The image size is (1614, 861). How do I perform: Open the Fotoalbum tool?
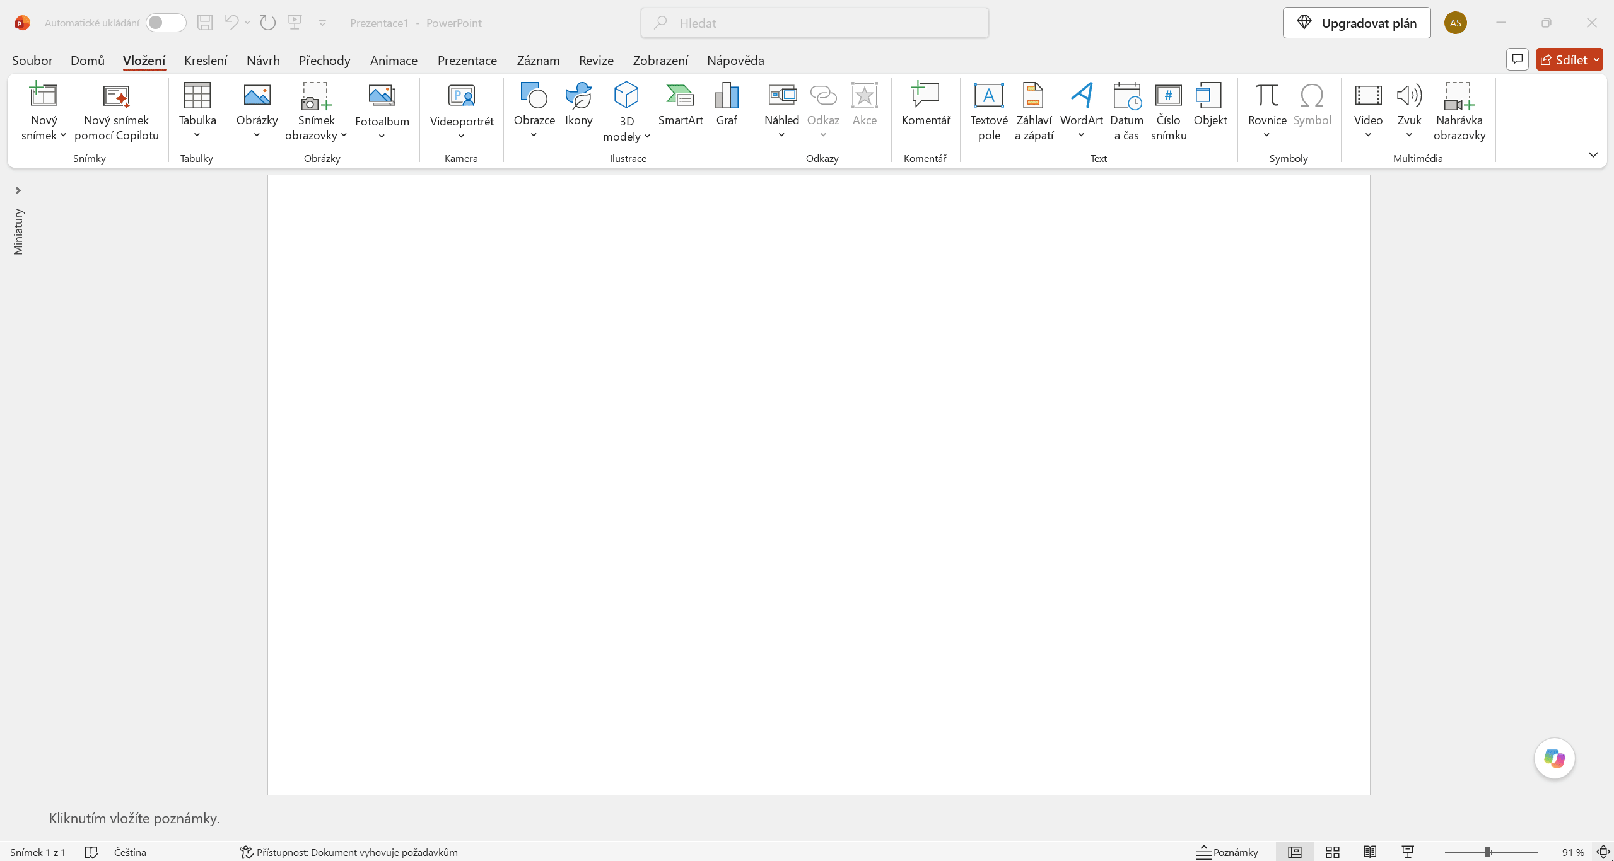pyautogui.click(x=382, y=112)
